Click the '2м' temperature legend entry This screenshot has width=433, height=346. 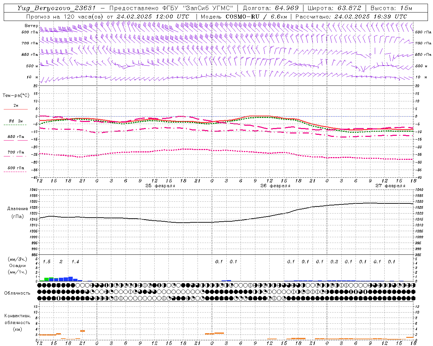click(16, 105)
